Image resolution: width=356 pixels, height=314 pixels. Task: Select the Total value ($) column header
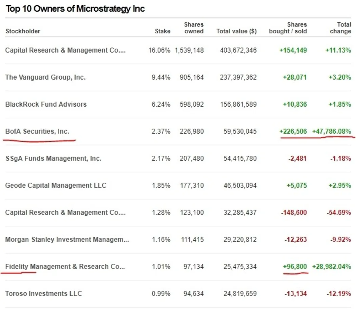[x=236, y=31]
